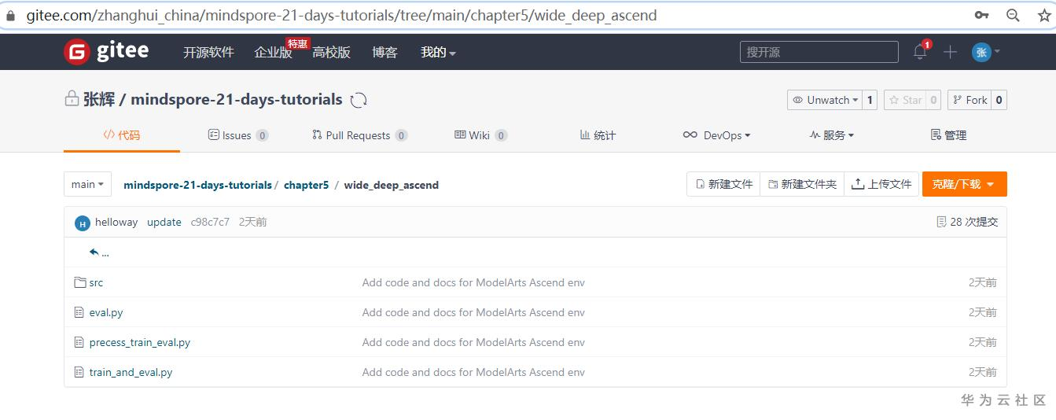Open the update commit message link
Viewport: 1056px width, 420px height.
164,223
